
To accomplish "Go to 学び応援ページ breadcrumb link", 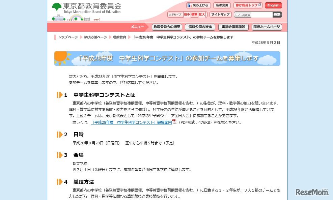I will pos(95,37).
